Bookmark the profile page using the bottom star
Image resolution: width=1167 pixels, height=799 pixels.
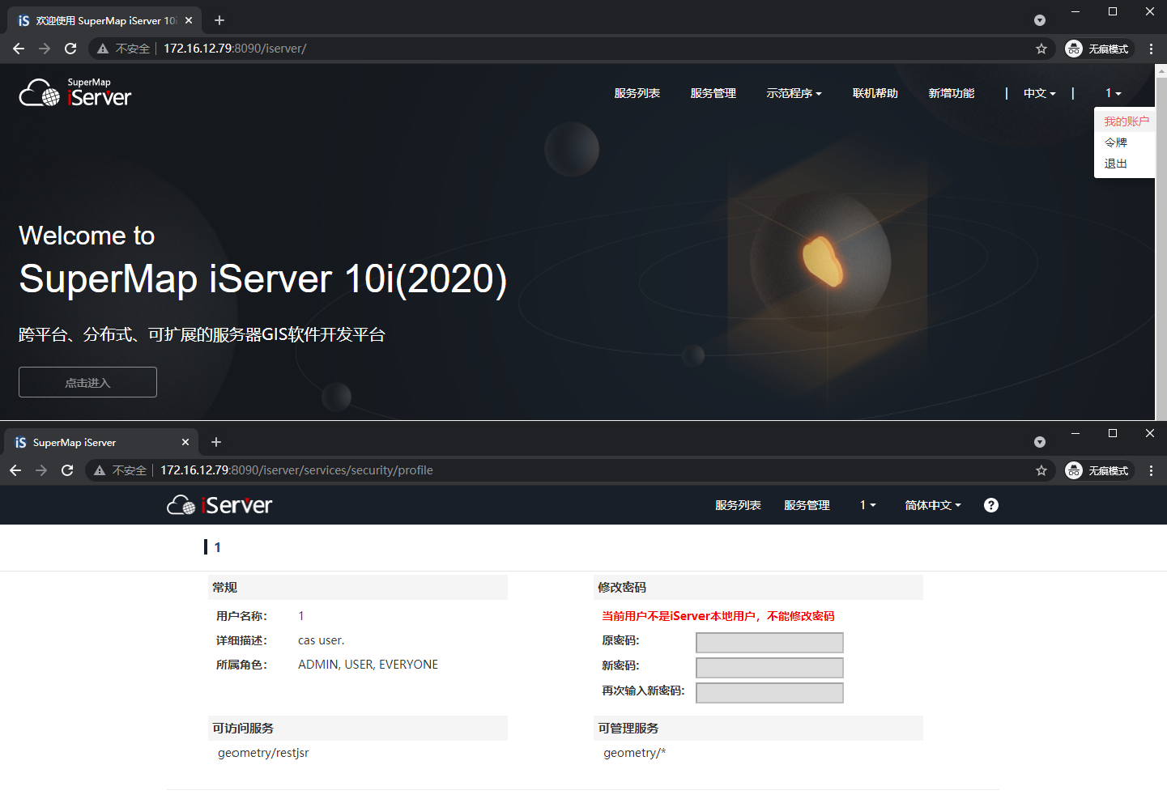pos(1041,470)
